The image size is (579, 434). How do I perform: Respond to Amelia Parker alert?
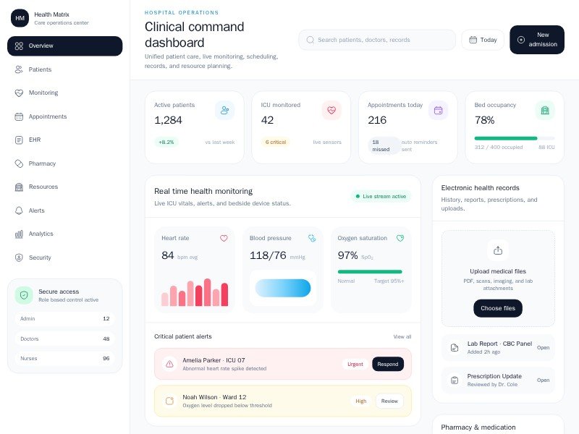click(388, 364)
